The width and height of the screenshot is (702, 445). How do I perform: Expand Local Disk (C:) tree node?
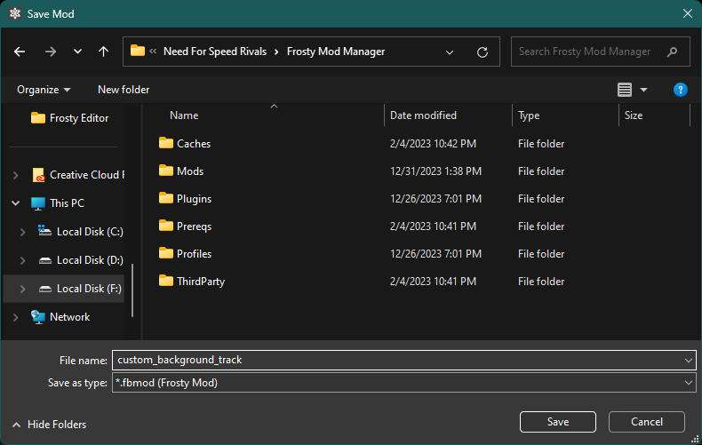pos(22,232)
